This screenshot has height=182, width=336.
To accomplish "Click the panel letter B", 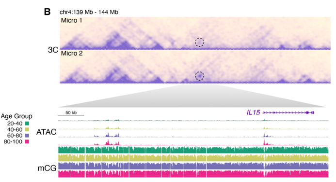I will click(48, 12).
